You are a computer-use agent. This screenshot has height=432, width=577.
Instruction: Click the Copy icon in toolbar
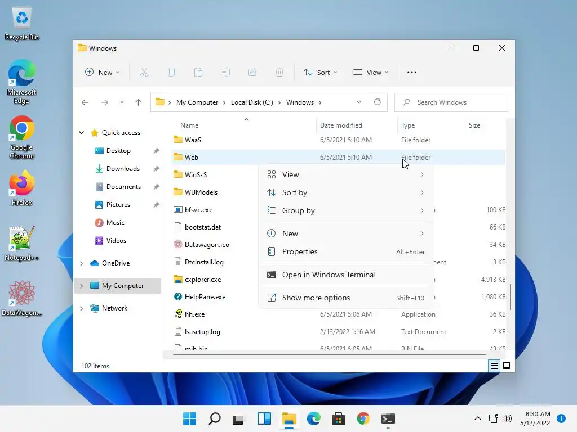click(x=171, y=73)
